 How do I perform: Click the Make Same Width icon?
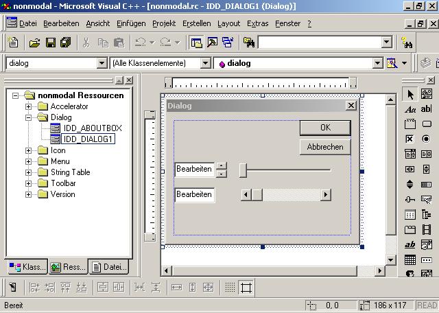click(176, 287)
